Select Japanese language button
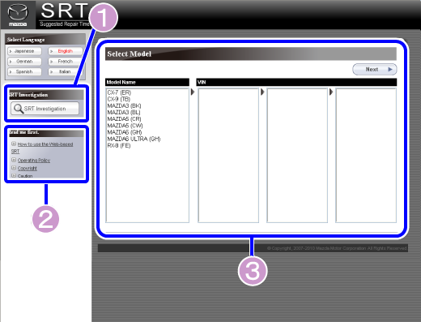Viewport: 421px width, 322px height. coord(24,51)
